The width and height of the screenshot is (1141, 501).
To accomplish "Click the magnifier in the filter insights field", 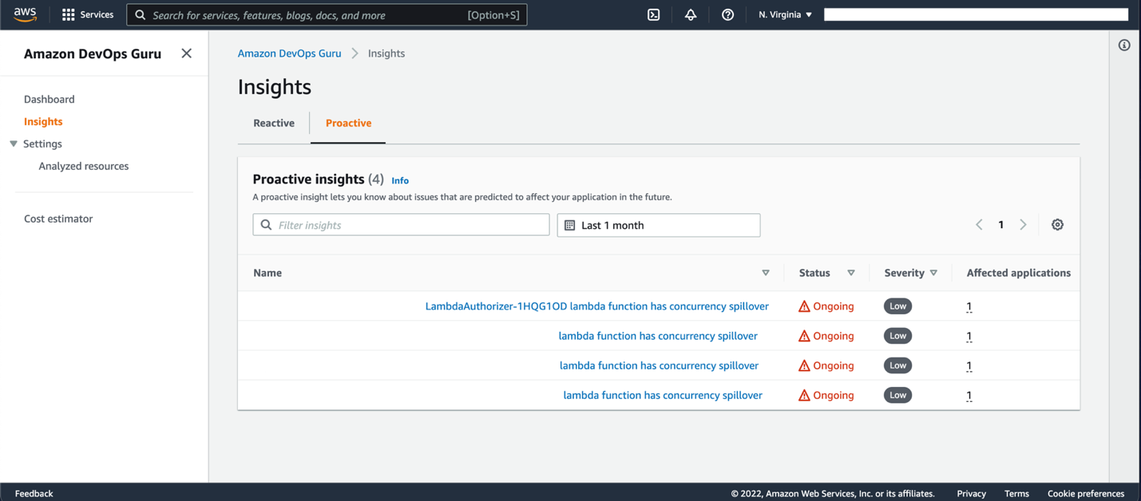I will 266,225.
